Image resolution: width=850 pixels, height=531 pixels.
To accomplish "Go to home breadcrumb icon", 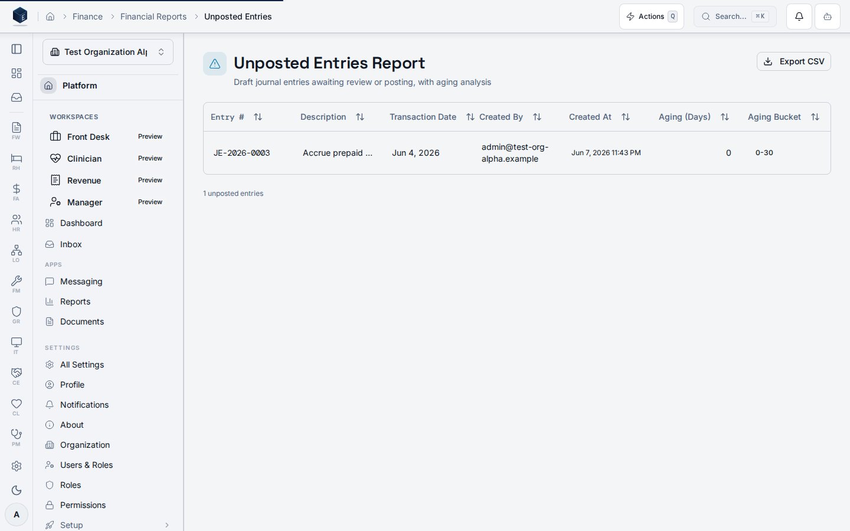I will [50, 17].
